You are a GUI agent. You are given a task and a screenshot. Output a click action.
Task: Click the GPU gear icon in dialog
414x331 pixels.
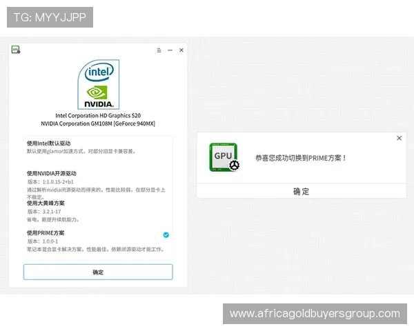224,157
